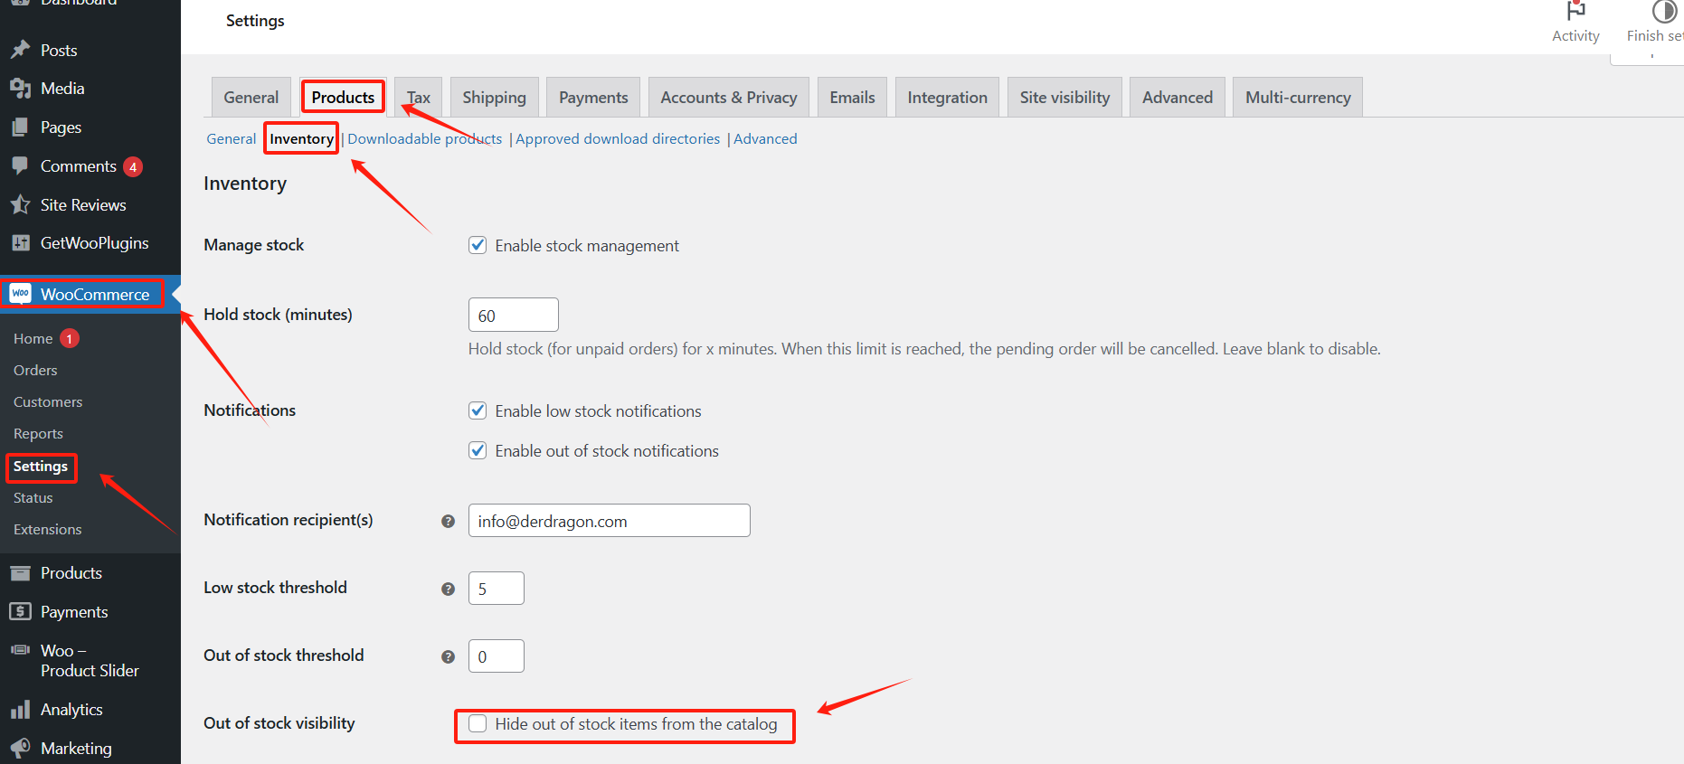The height and width of the screenshot is (764, 1684).
Task: Click the Hold stock minutes field
Action: click(x=513, y=315)
